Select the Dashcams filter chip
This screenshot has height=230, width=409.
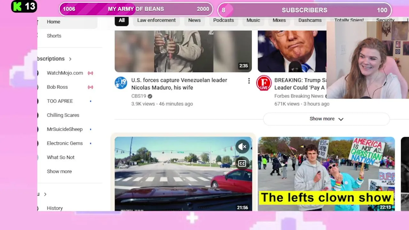point(310,20)
